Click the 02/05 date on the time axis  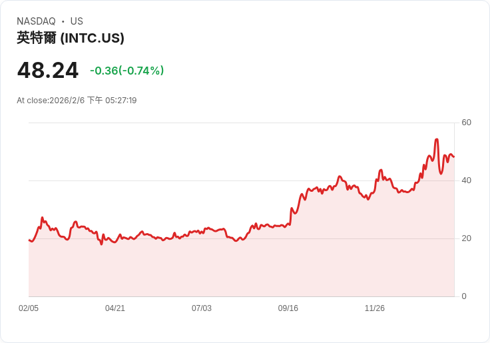click(x=29, y=308)
